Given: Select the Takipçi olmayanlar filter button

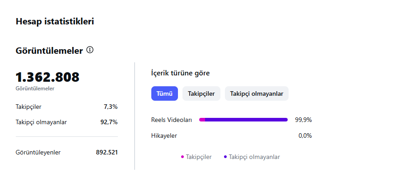Looking at the screenshot, I should pyautogui.click(x=257, y=93).
